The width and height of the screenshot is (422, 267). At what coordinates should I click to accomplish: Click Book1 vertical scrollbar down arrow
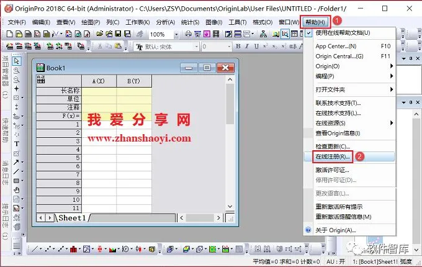pos(230,206)
